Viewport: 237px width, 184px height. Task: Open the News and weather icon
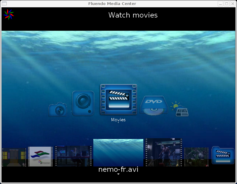pos(179,109)
